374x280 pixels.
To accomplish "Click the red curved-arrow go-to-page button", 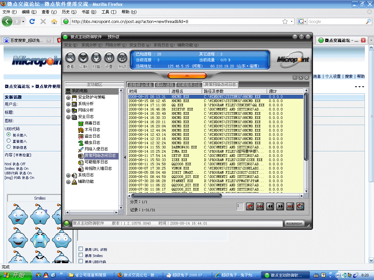I will click(250, 206).
